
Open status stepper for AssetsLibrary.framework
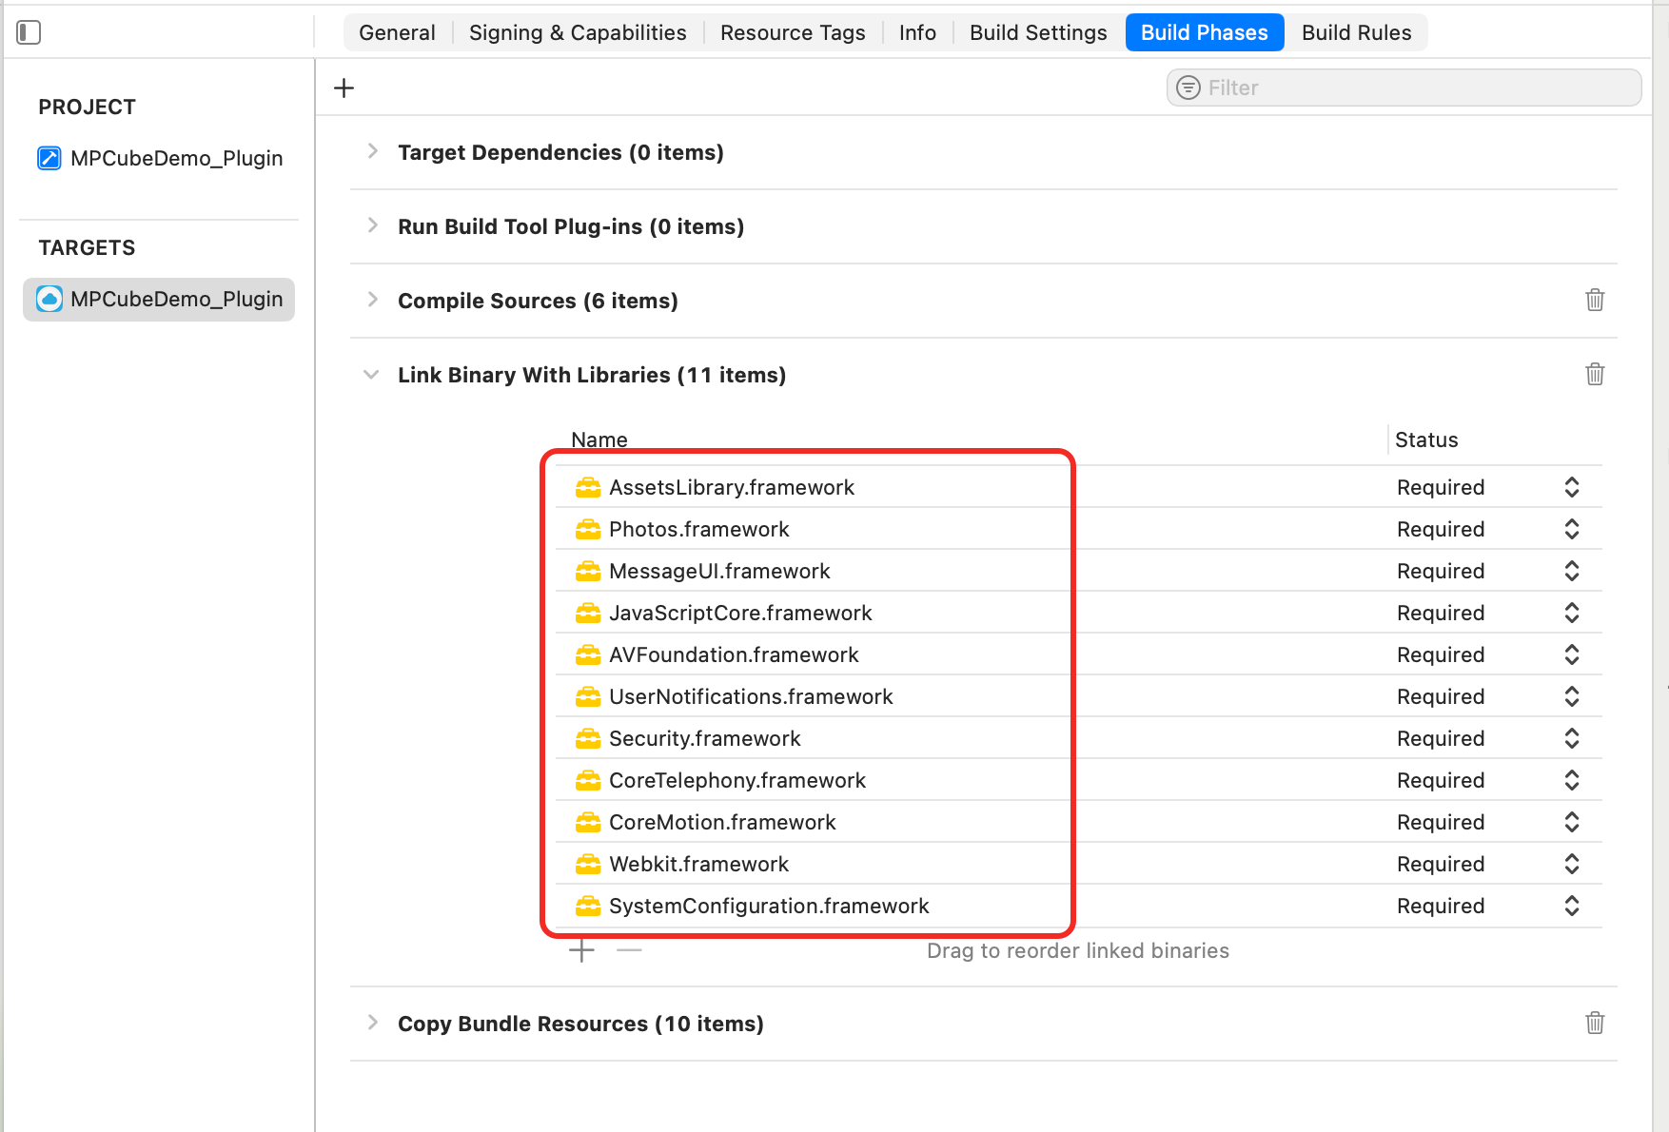(x=1572, y=487)
